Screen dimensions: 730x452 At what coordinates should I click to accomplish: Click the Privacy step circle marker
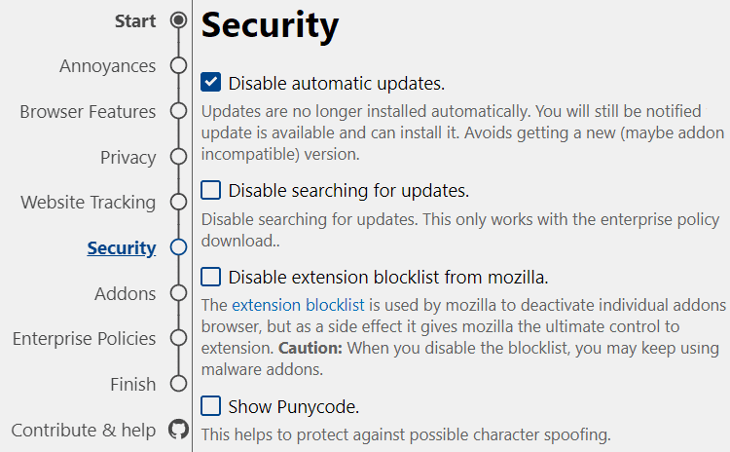click(x=178, y=157)
